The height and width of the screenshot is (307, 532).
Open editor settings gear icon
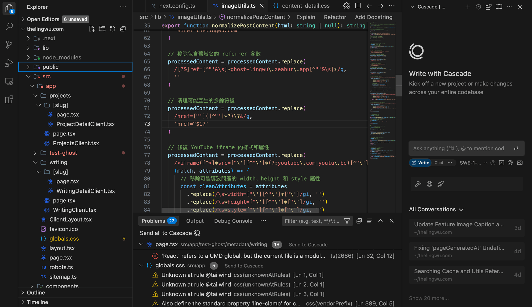pyautogui.click(x=346, y=6)
